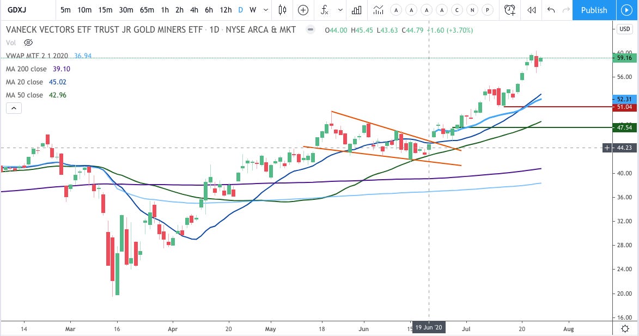Open the chart indicator templates icon
The width and height of the screenshot is (639, 336).
(x=378, y=10)
